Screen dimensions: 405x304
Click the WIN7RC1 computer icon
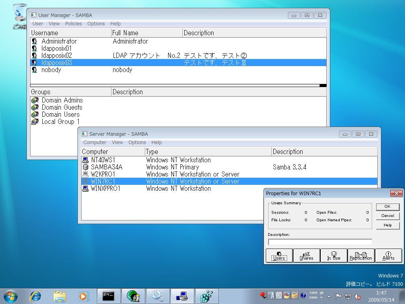click(85, 181)
